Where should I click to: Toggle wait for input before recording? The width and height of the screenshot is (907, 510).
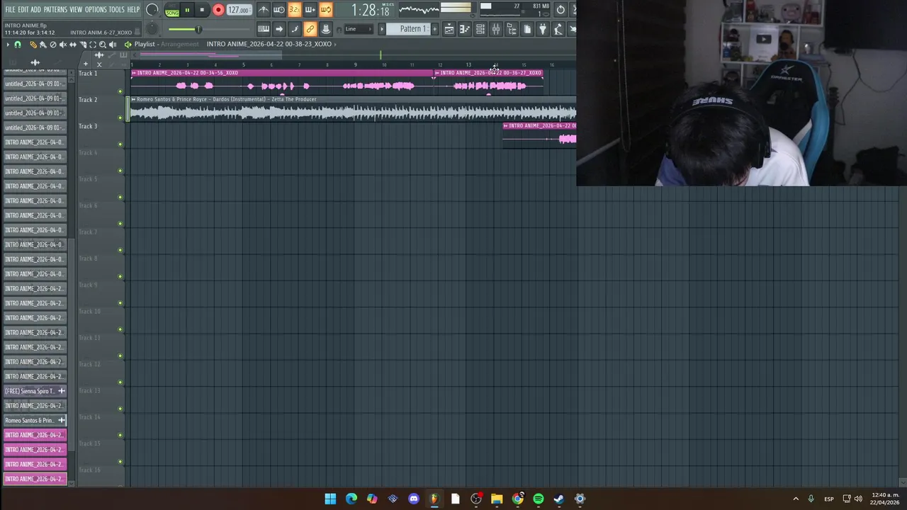[278, 10]
